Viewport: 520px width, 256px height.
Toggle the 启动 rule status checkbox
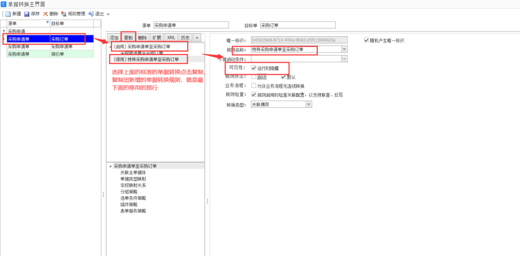click(254, 76)
